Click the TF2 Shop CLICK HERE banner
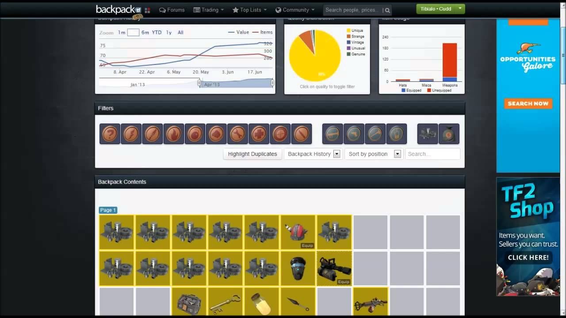The width and height of the screenshot is (566, 318). coord(528,257)
